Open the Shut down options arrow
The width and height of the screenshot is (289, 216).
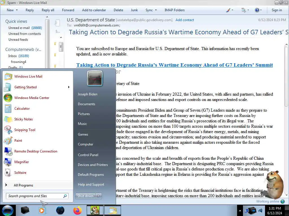[x=98, y=196]
